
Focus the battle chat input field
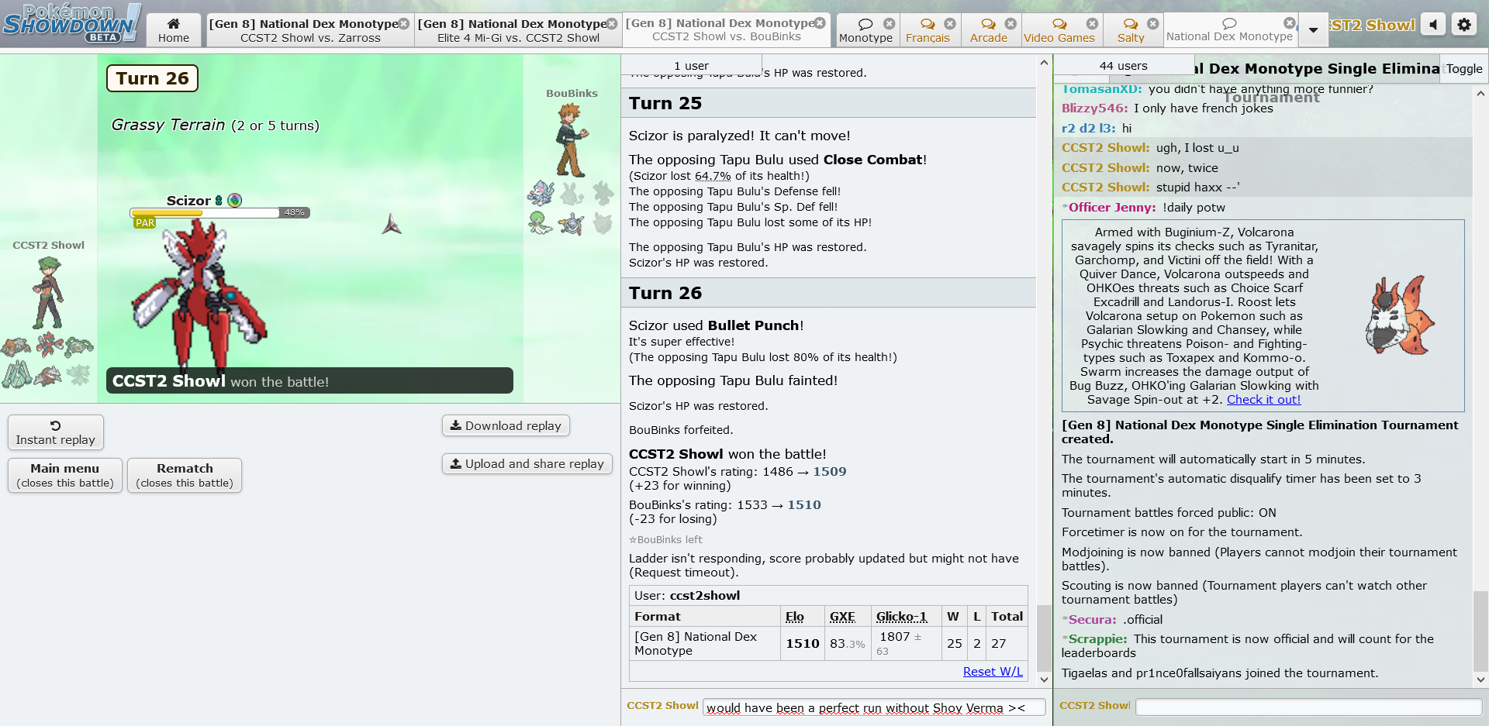(874, 707)
